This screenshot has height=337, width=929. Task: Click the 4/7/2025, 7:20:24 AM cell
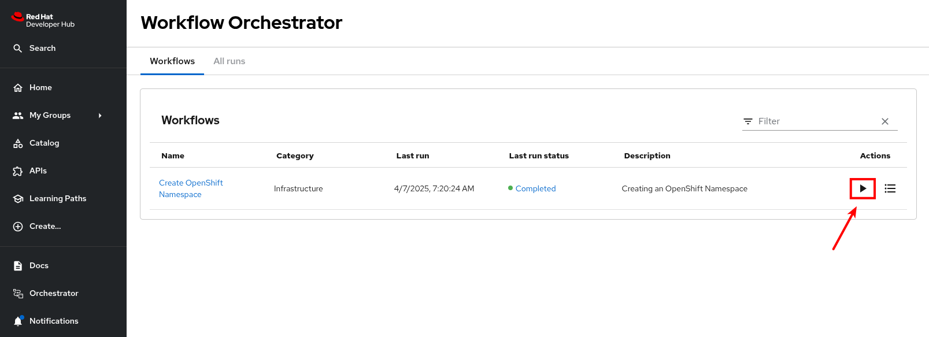(434, 188)
